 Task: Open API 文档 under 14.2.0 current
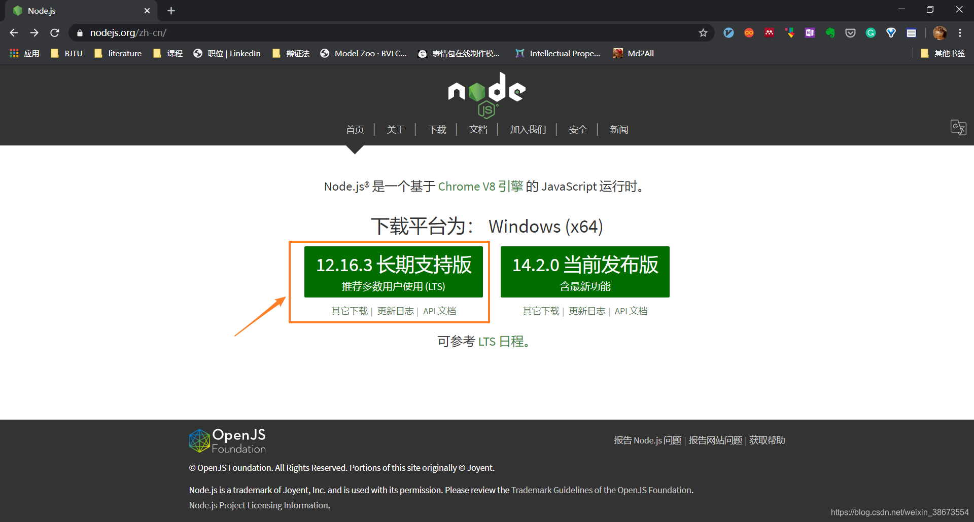coord(631,311)
